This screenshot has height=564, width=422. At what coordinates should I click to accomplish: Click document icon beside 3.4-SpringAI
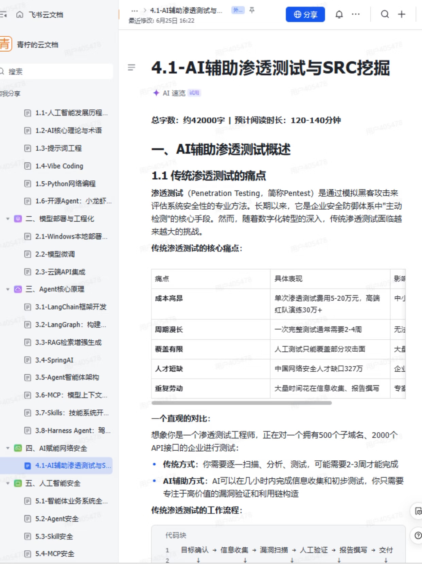(28, 360)
